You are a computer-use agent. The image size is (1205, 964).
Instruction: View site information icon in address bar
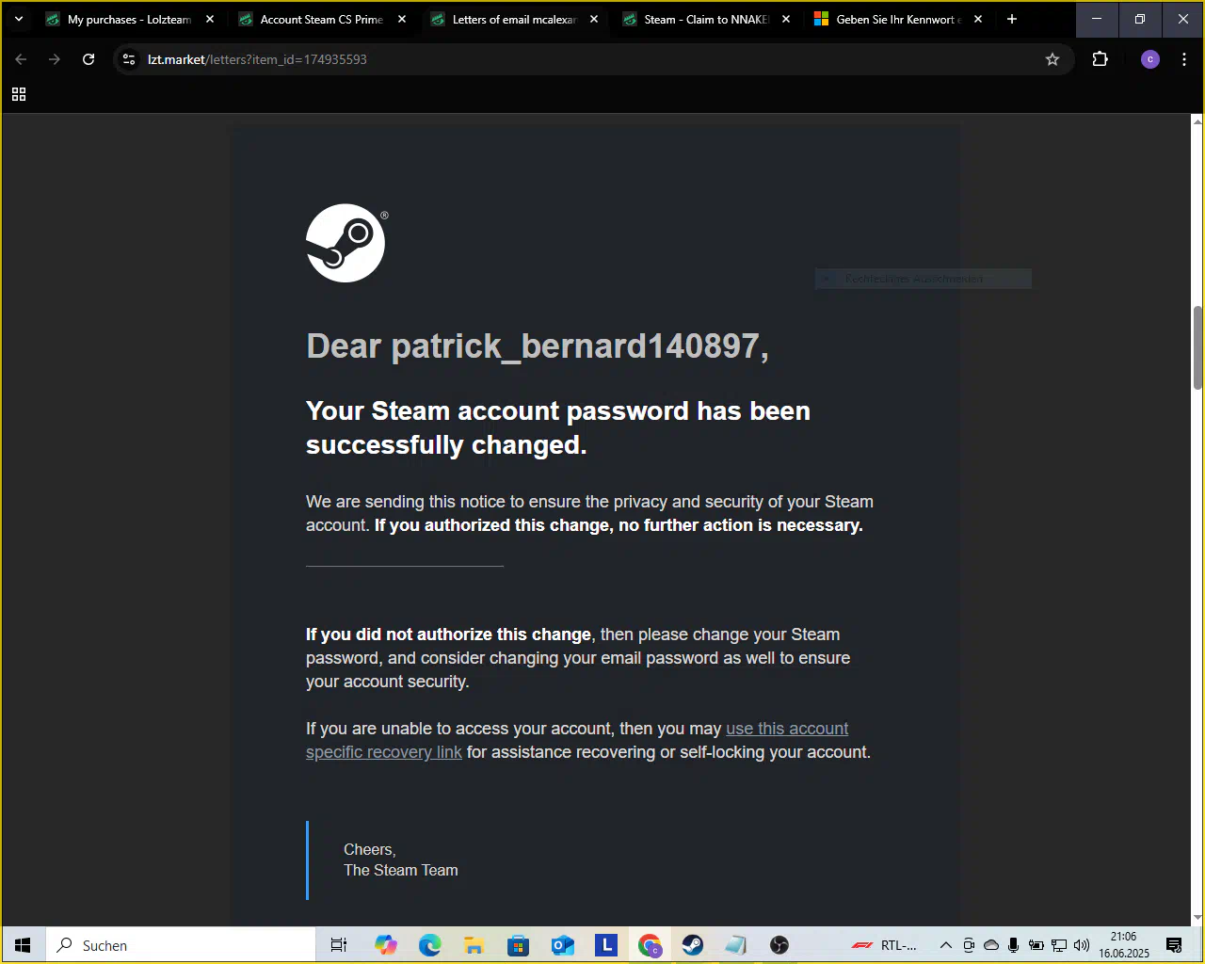pyautogui.click(x=129, y=59)
